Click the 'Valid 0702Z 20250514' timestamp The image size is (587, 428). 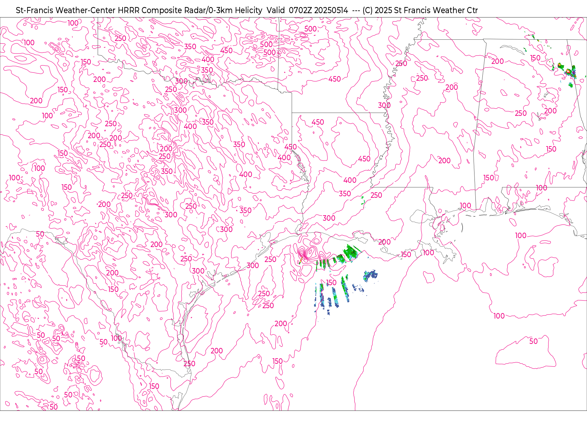tap(307, 10)
